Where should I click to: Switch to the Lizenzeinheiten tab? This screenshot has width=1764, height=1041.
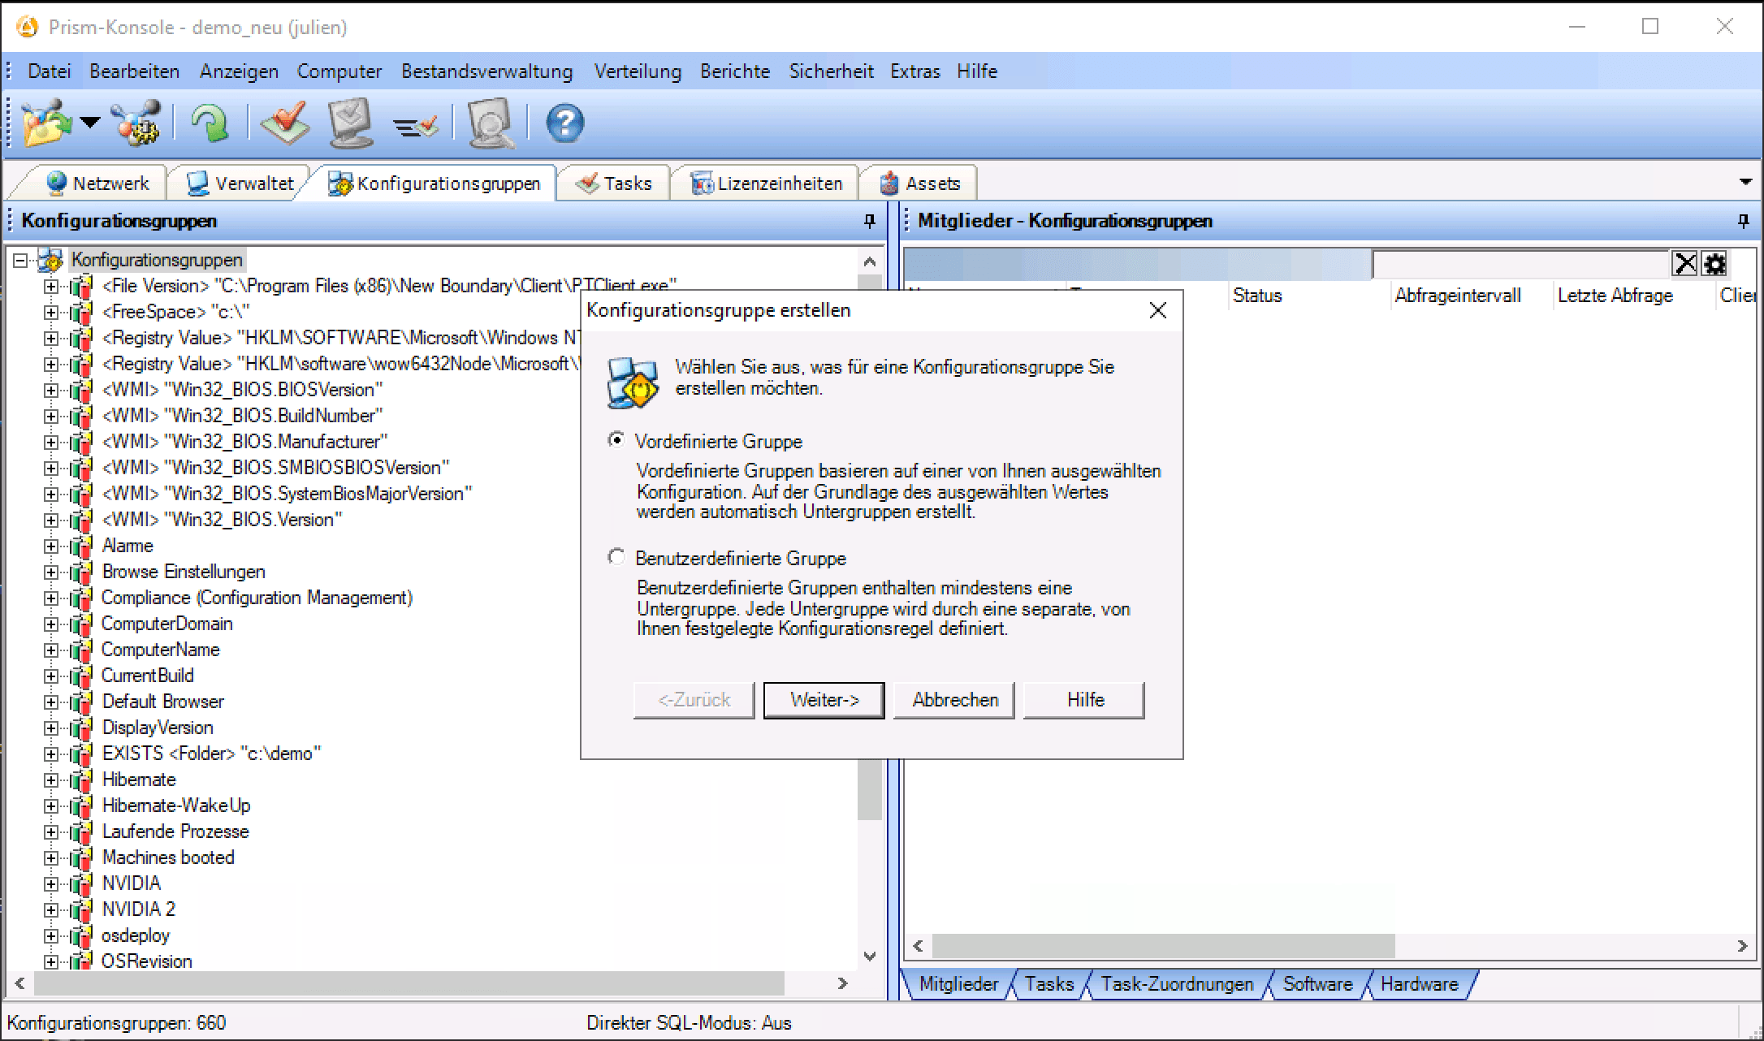point(767,184)
